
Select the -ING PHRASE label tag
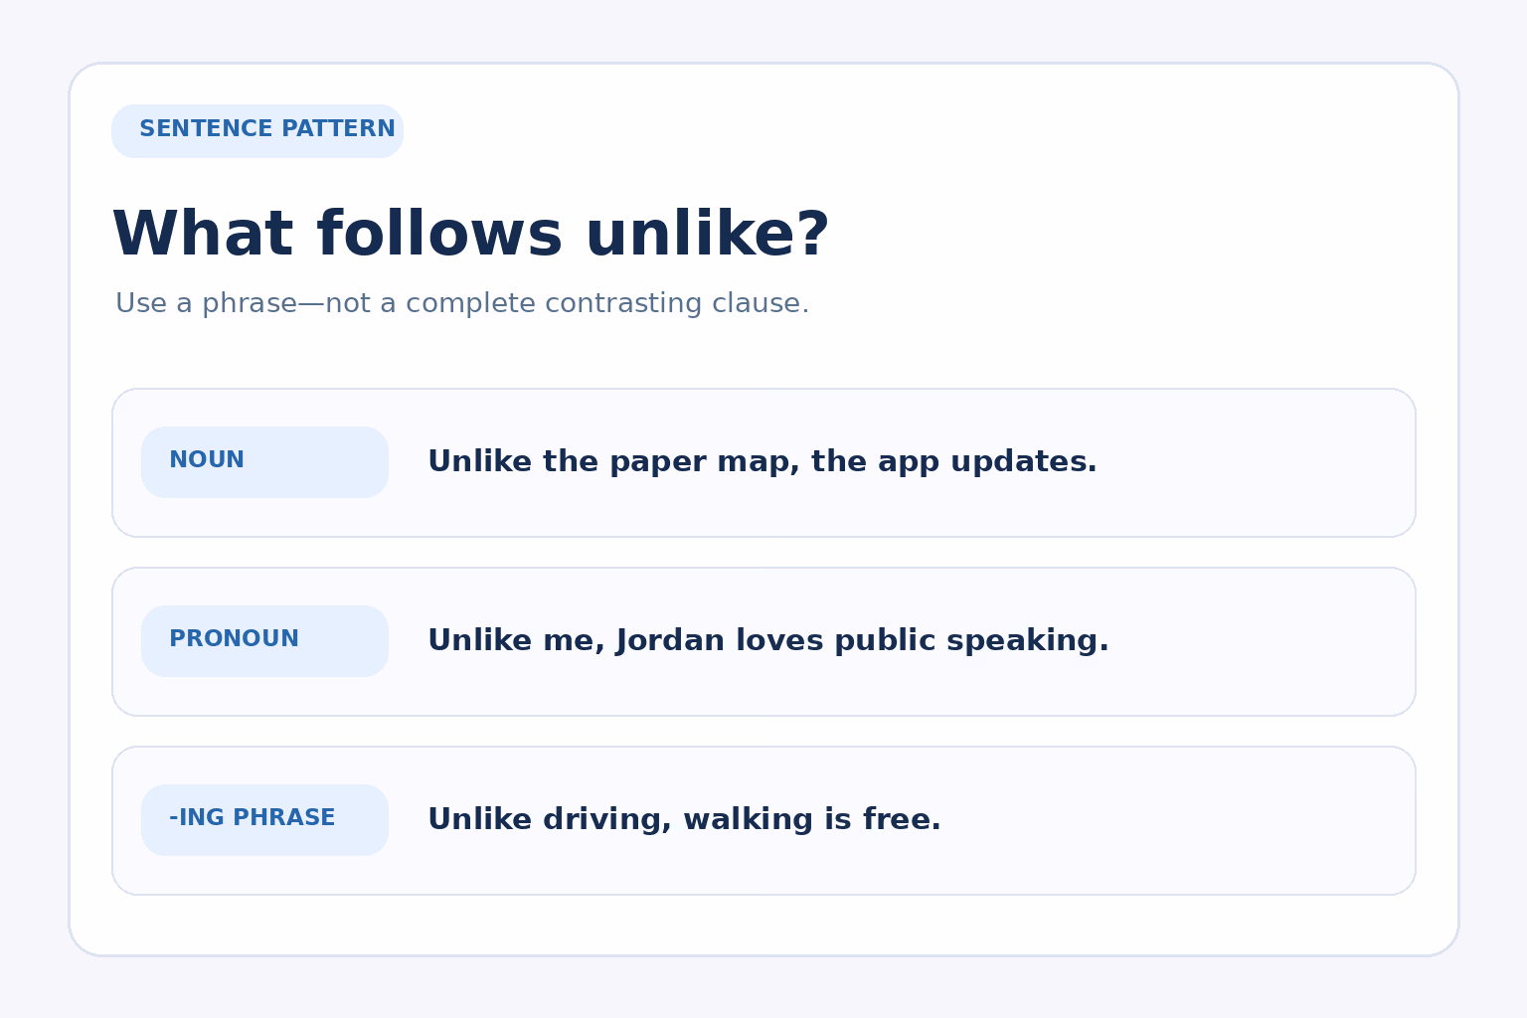[x=264, y=820]
